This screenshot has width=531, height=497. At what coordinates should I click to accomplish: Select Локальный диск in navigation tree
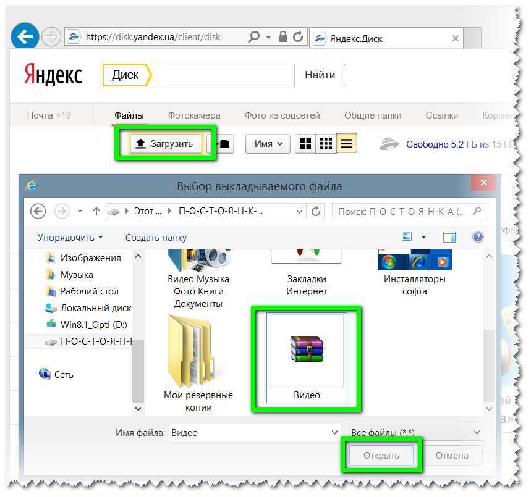[88, 308]
